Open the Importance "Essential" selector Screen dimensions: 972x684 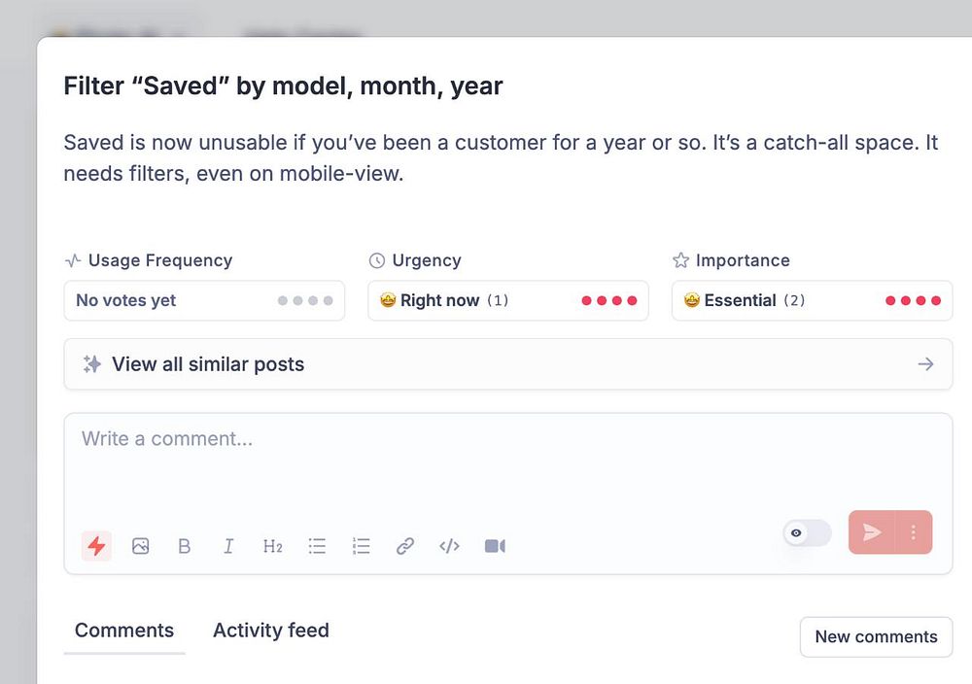click(x=812, y=300)
